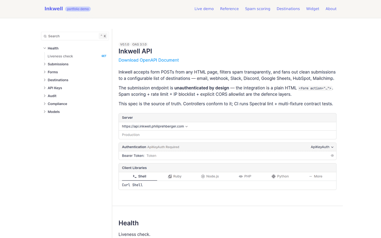Expand the Submissions sidebar section
381x238 pixels.
(45, 64)
